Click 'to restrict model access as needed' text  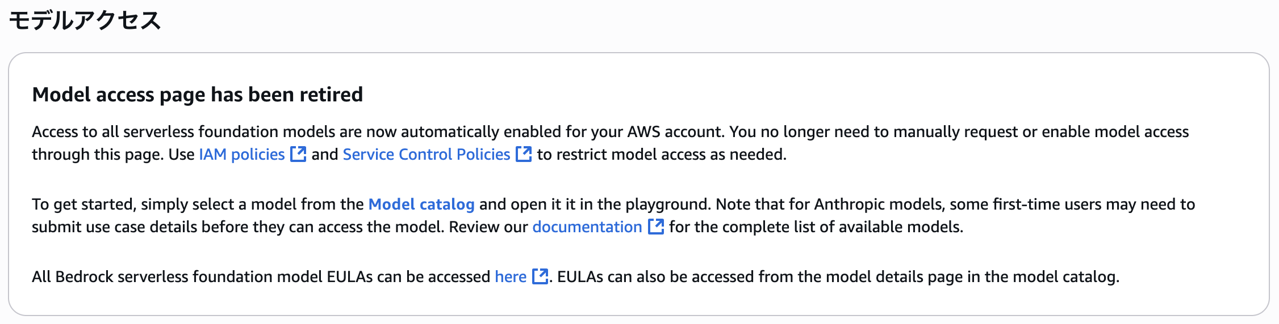tap(662, 154)
